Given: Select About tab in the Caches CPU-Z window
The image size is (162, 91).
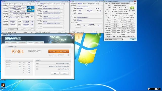Looking at the screenshot, I should coord(63,4).
